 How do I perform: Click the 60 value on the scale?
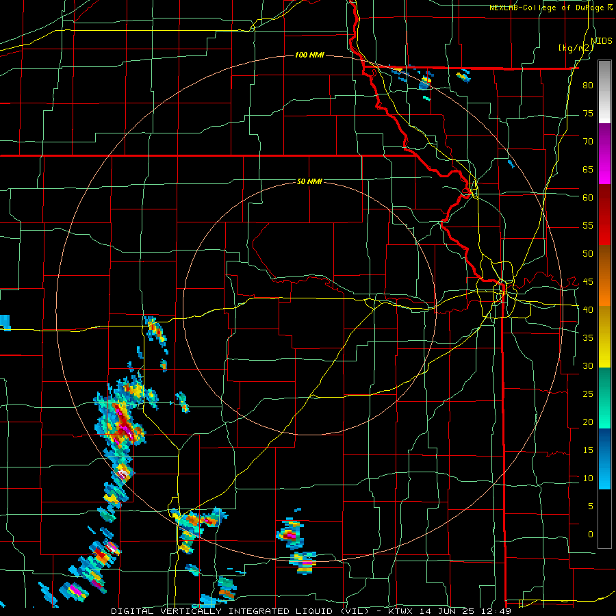(x=588, y=198)
